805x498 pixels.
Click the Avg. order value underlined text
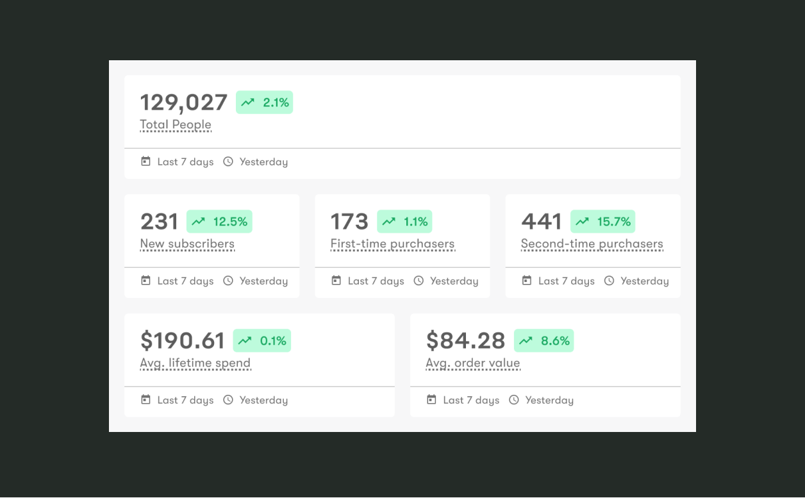click(472, 363)
